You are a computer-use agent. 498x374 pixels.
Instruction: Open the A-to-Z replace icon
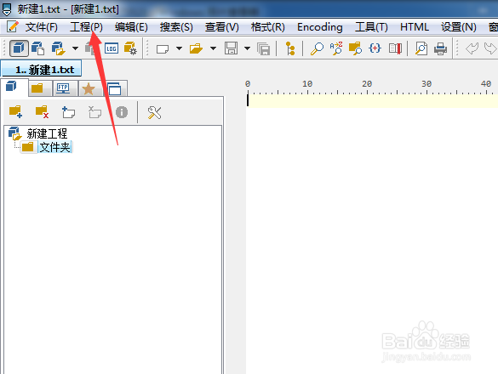coord(336,48)
